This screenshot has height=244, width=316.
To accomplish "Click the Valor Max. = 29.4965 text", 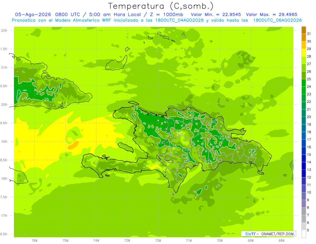I will [x=271, y=14].
